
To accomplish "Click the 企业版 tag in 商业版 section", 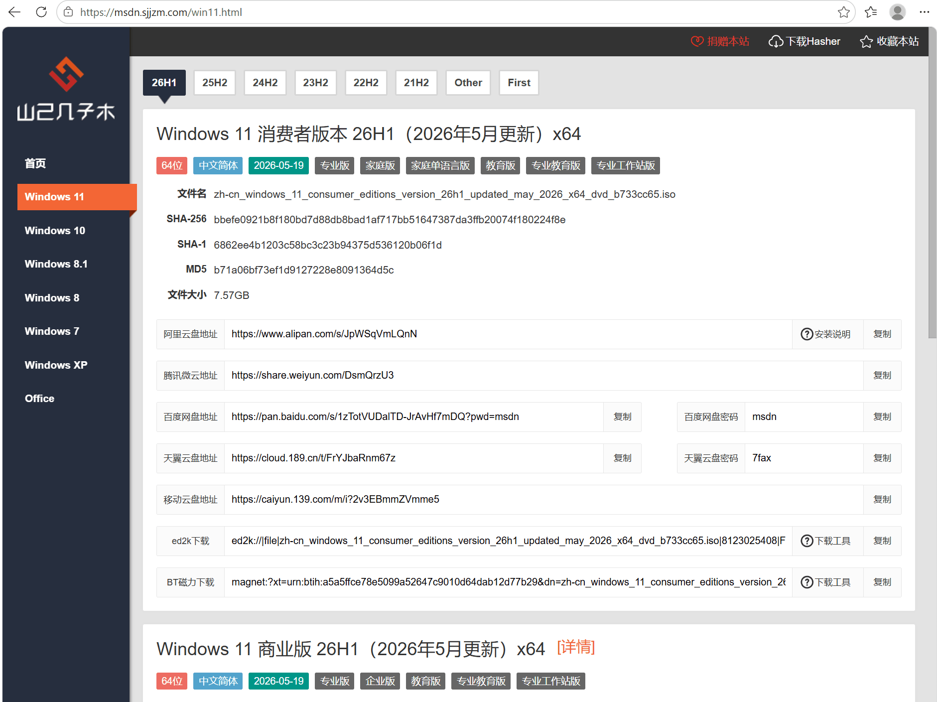I will (380, 681).
